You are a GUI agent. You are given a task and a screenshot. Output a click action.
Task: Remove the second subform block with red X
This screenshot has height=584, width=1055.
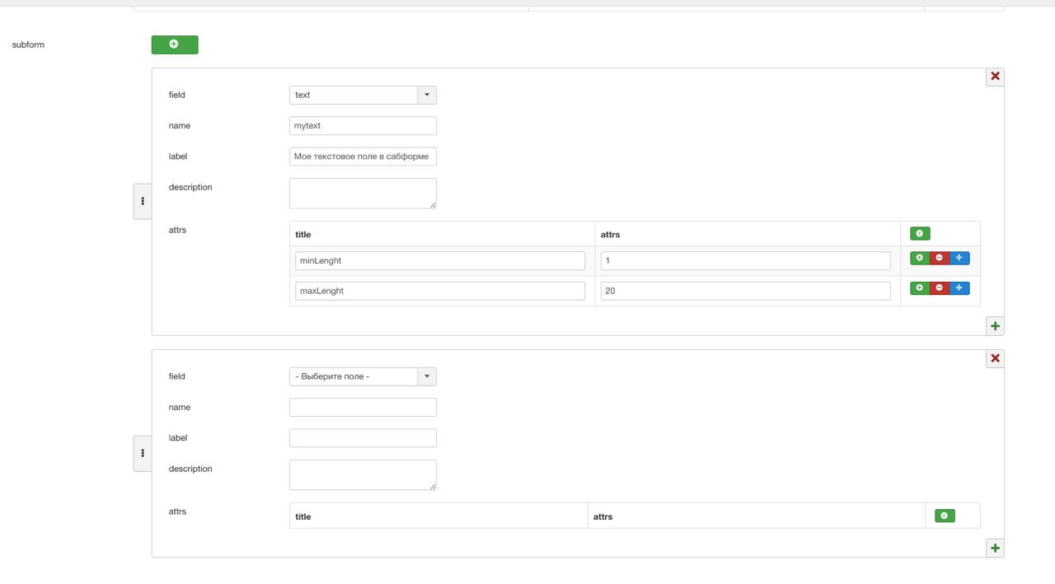click(x=995, y=358)
